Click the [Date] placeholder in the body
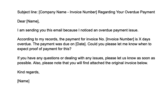 click(x=81, y=44)
